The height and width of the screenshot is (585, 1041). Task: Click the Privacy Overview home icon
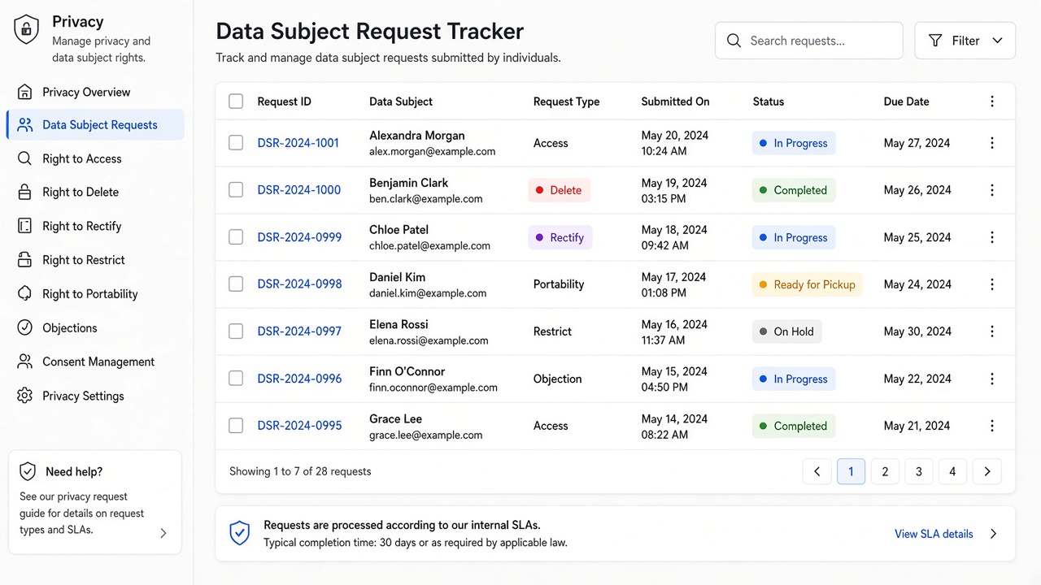point(25,92)
